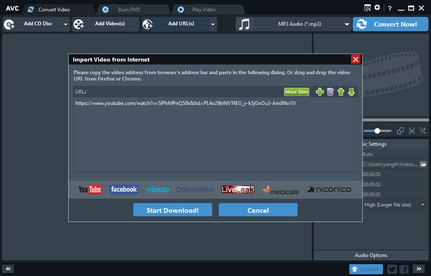Open the MP3 Audio output profile dropdown

point(303,24)
